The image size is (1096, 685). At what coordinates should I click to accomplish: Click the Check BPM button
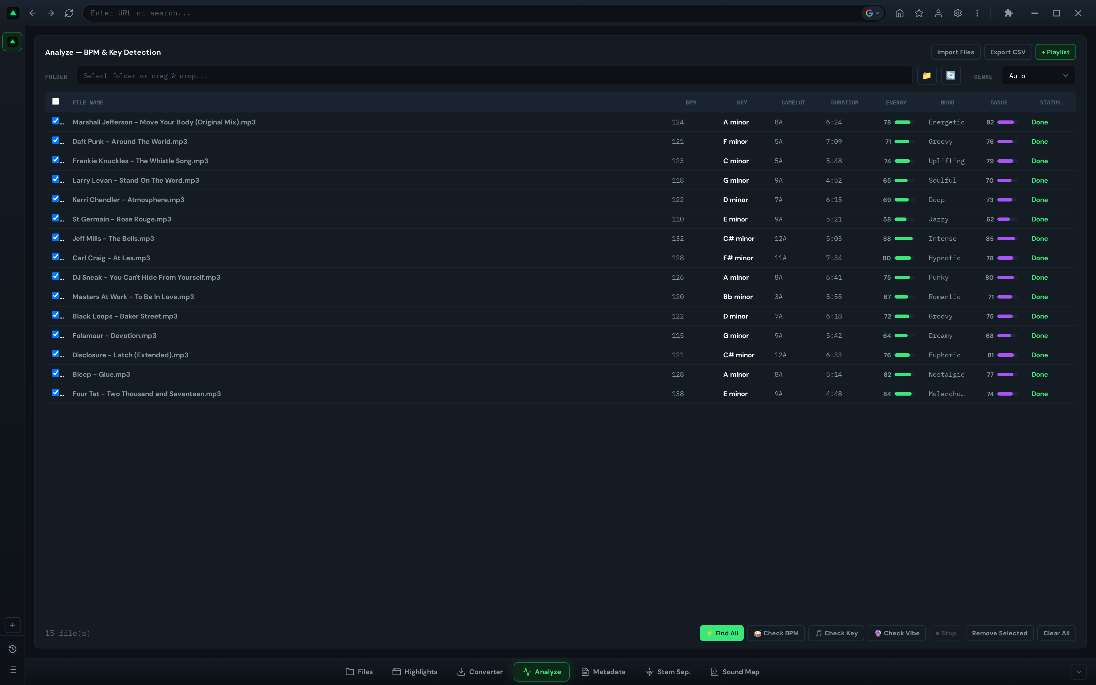click(x=776, y=633)
